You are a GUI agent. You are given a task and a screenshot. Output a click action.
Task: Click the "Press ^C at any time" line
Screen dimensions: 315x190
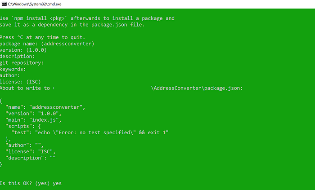(43, 37)
